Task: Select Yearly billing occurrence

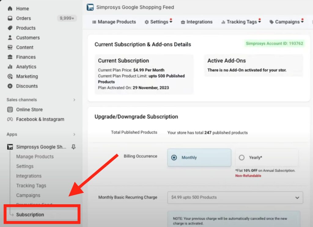Action: [x=267, y=158]
